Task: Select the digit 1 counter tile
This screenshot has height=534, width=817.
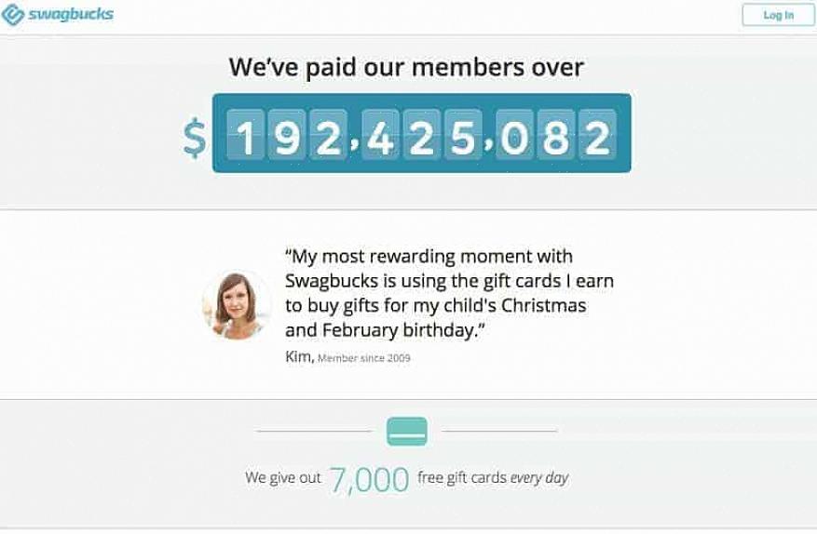Action: click(246, 134)
